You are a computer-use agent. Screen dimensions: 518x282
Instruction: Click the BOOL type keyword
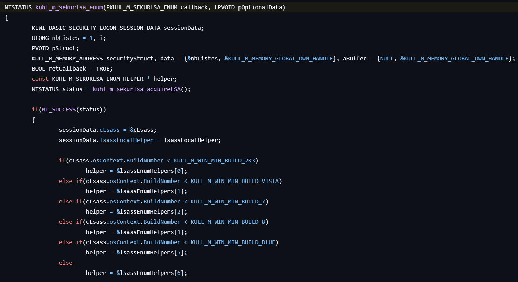point(39,68)
